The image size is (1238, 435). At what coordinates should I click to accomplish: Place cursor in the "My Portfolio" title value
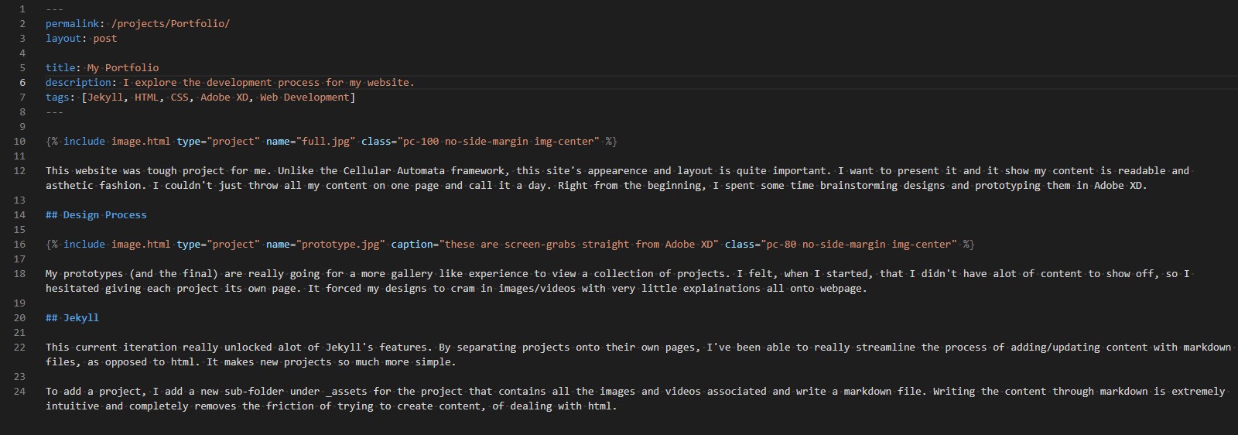[x=122, y=68]
